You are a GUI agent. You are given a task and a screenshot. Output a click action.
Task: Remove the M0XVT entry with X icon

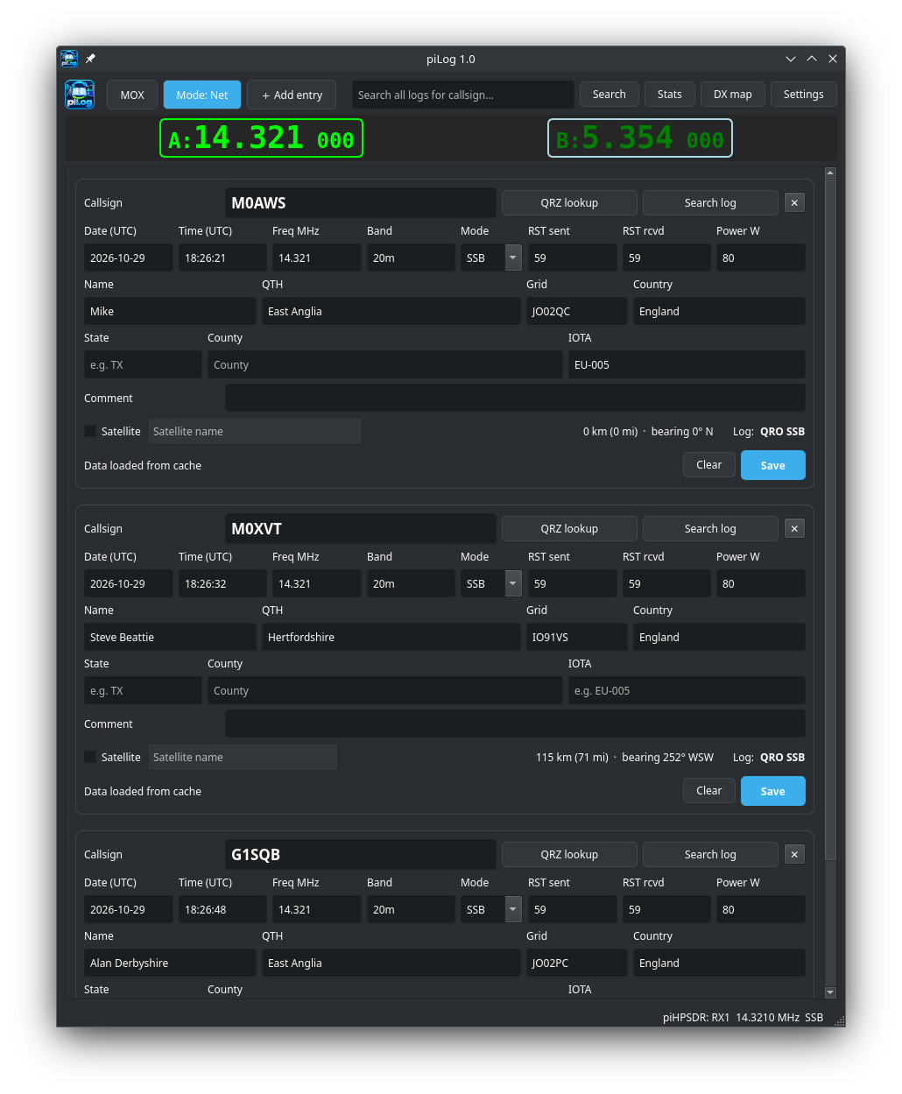(794, 528)
